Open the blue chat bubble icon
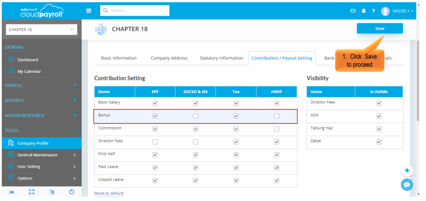 (x=407, y=184)
